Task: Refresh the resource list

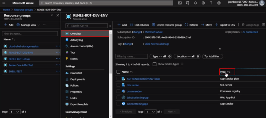Action: pyautogui.click(x=191, y=25)
